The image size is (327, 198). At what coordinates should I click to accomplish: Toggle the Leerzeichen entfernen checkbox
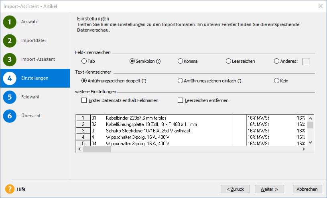pos(181,100)
